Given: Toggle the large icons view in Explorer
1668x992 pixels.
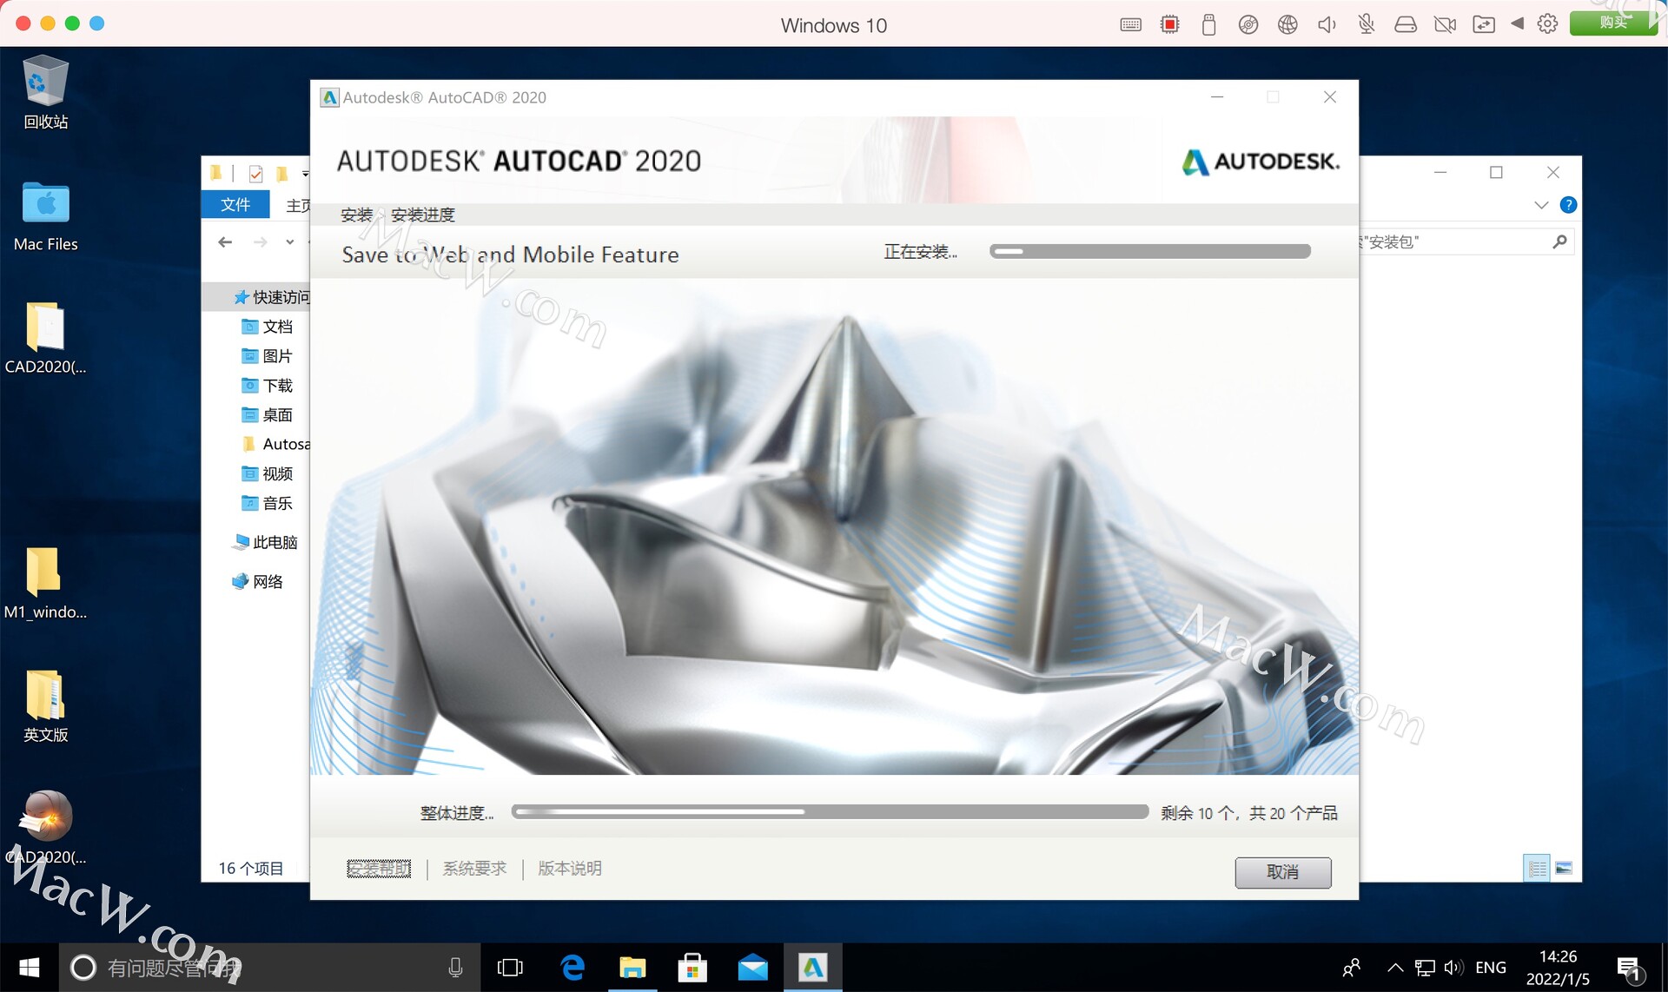Looking at the screenshot, I should pyautogui.click(x=1564, y=868).
